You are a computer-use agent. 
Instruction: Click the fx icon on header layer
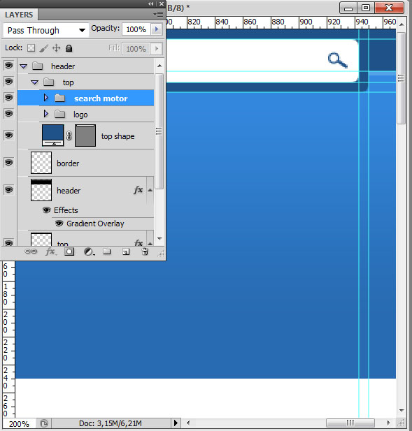(x=138, y=190)
